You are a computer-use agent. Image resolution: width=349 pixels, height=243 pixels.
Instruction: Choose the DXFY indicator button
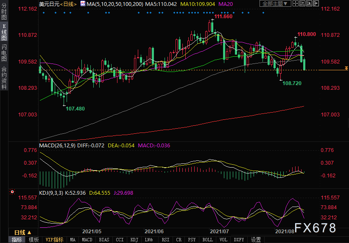pos(239,240)
